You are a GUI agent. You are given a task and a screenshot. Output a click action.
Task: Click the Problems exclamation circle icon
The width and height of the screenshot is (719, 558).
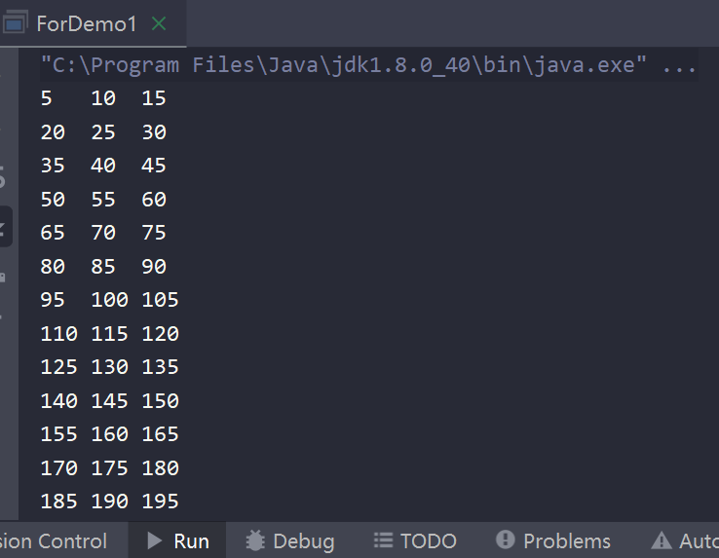505,540
